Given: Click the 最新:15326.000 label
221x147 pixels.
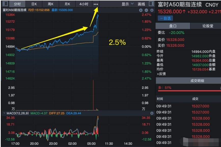Looking at the screenshot, I should pos(62,10).
